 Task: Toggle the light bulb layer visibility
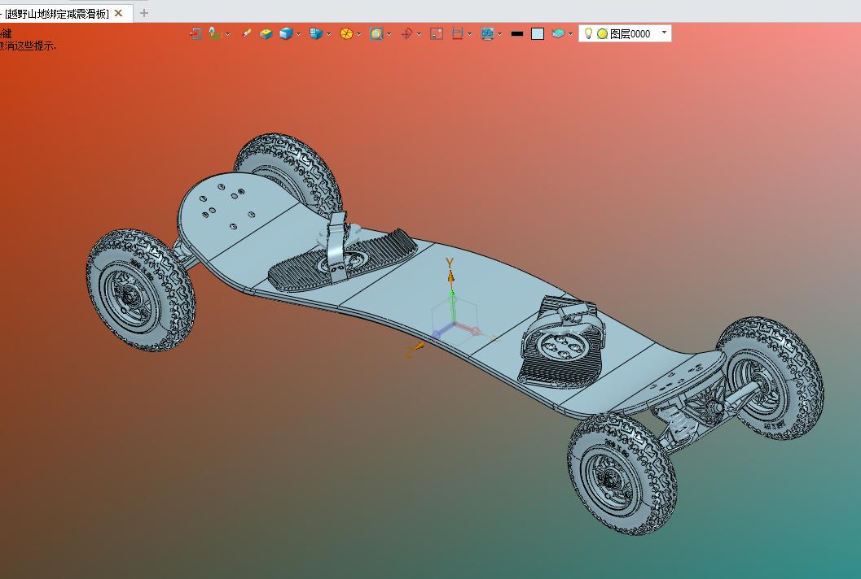click(588, 33)
